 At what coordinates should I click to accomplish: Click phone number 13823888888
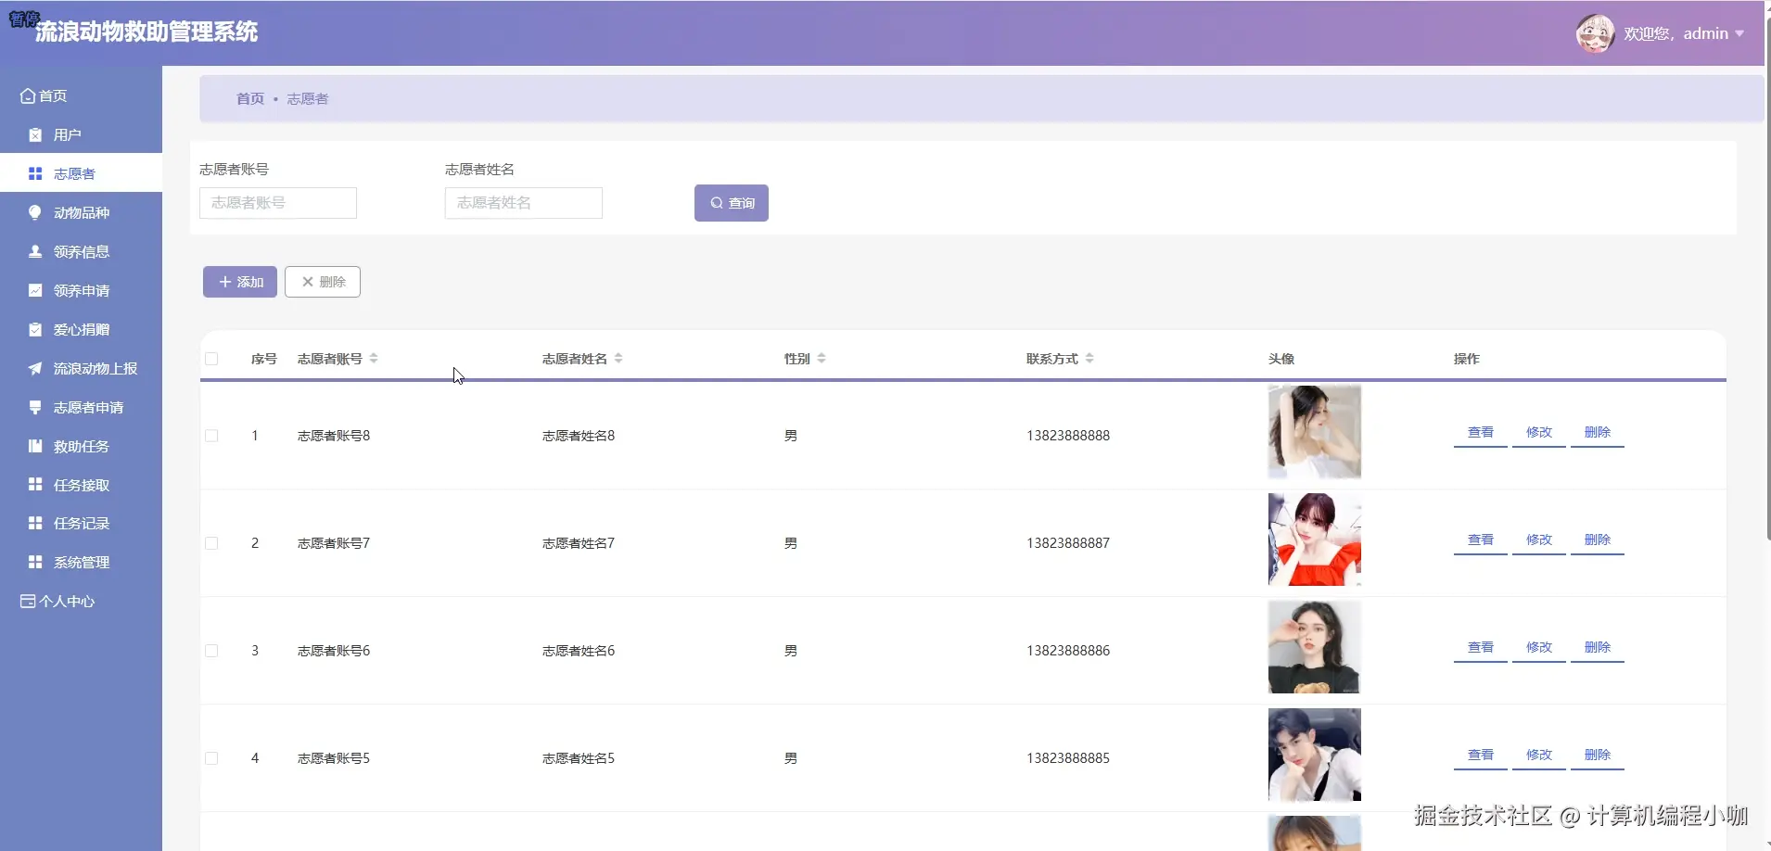pos(1068,436)
